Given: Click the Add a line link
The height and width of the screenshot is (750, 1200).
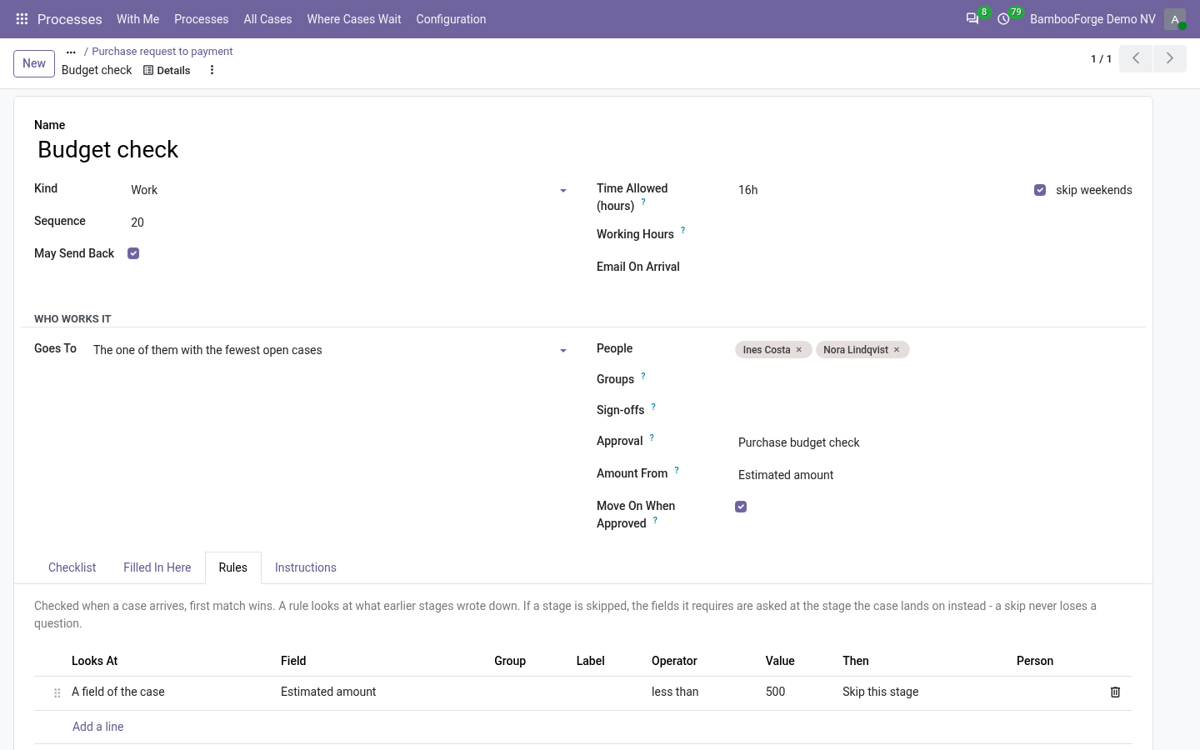Looking at the screenshot, I should pyautogui.click(x=97, y=727).
